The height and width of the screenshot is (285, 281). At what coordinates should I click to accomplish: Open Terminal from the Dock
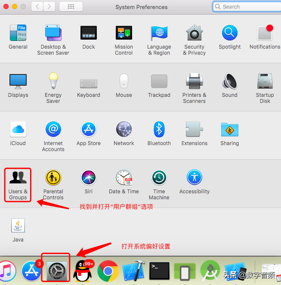[x=159, y=271]
